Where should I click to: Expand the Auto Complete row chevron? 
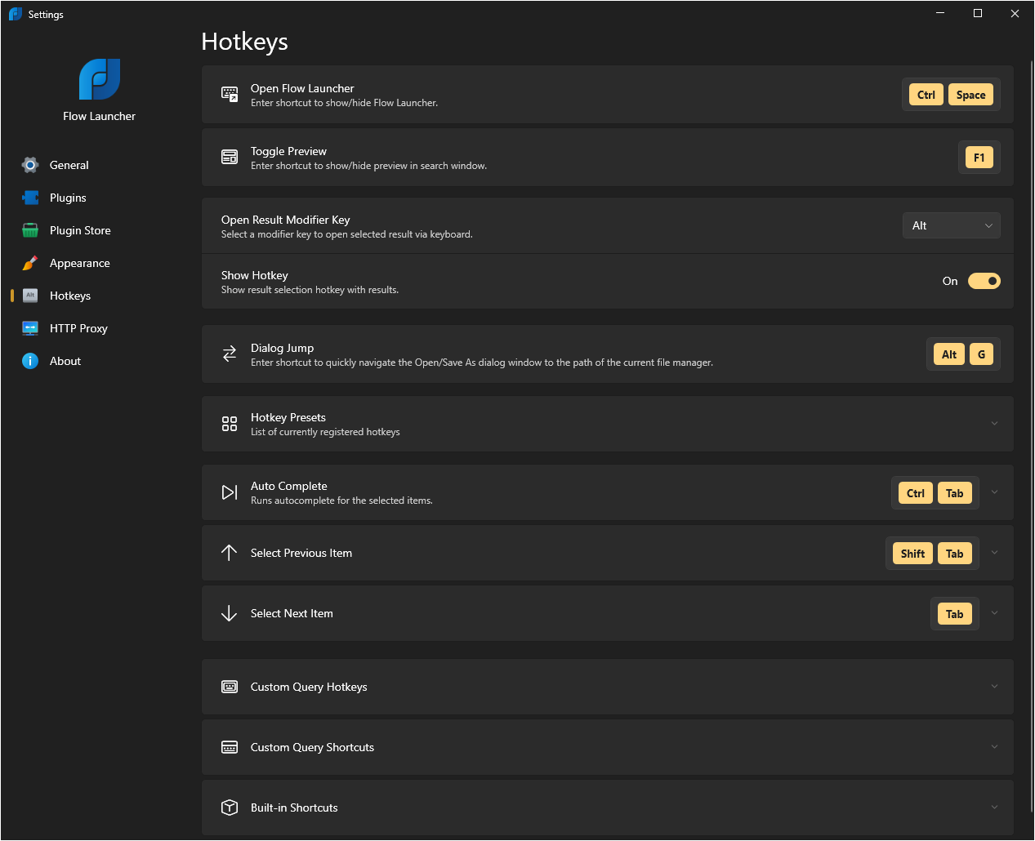pos(994,492)
